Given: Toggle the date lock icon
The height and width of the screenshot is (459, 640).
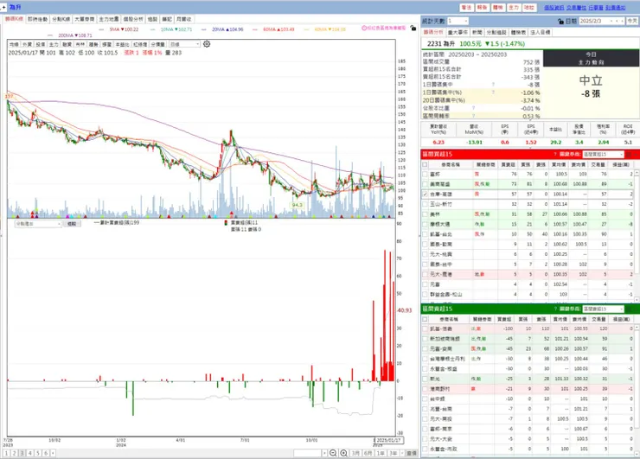Looking at the screenshot, I should pos(560,22).
